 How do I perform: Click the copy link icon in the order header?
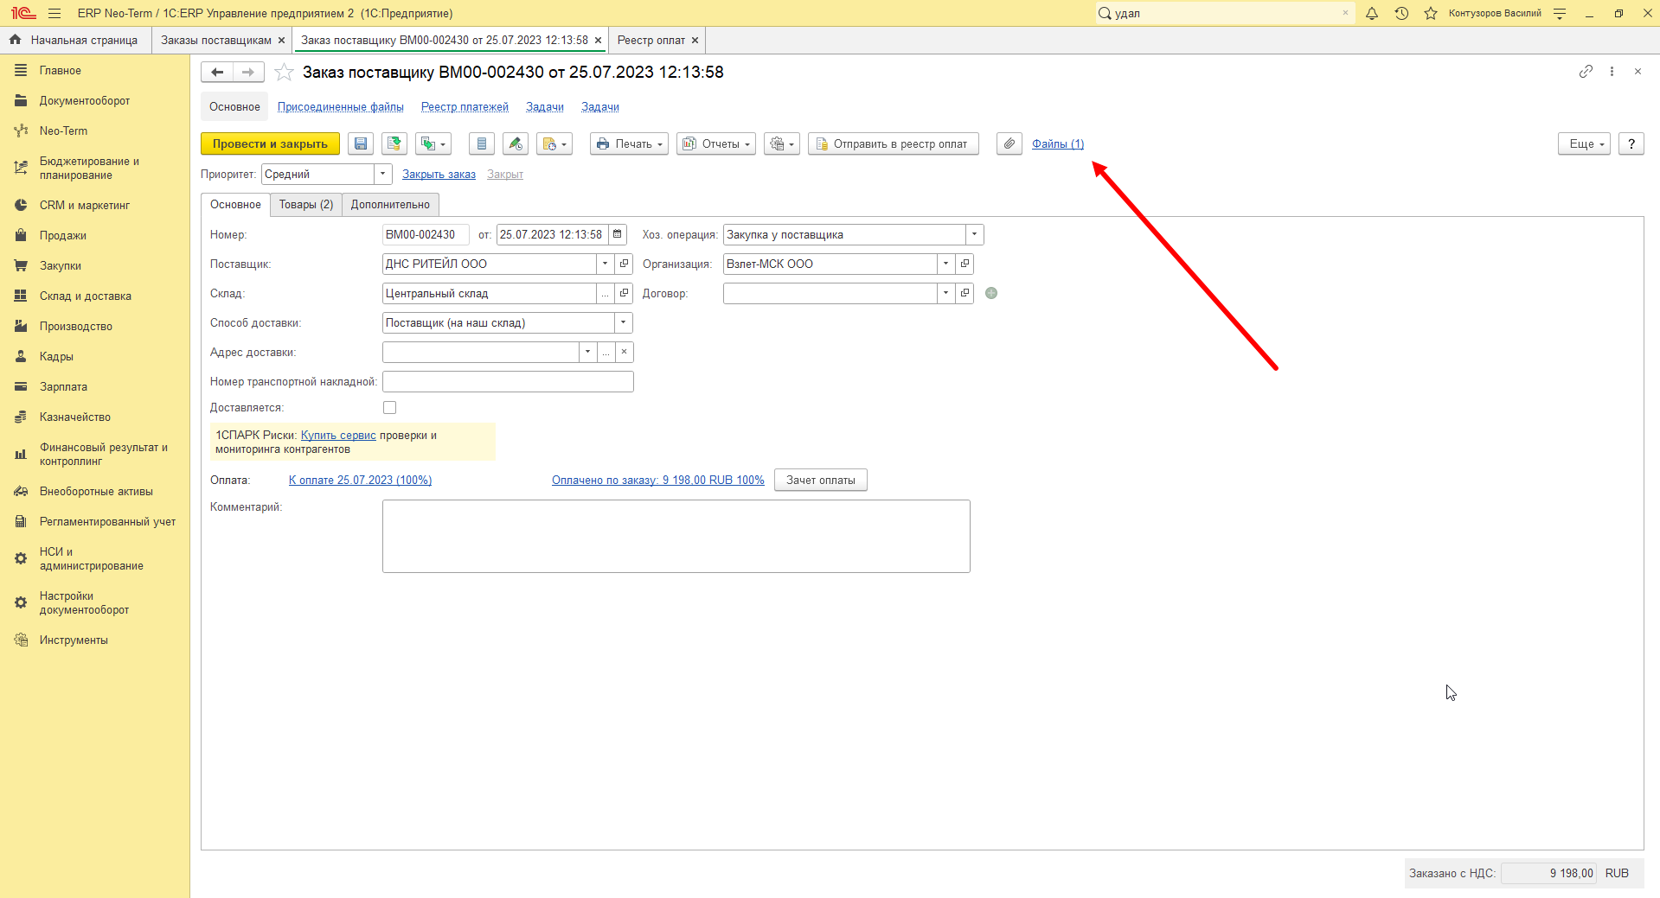pos(1586,72)
